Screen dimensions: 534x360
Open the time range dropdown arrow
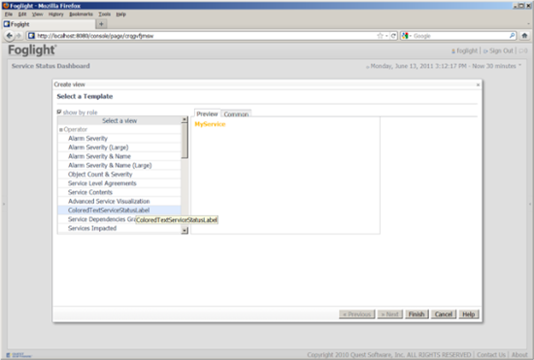[520, 66]
